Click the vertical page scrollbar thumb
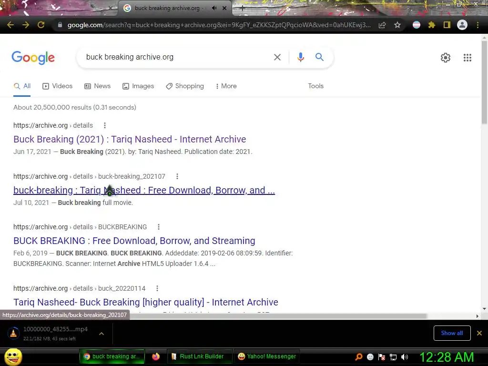Image resolution: width=488 pixels, height=366 pixels. pos(484,82)
